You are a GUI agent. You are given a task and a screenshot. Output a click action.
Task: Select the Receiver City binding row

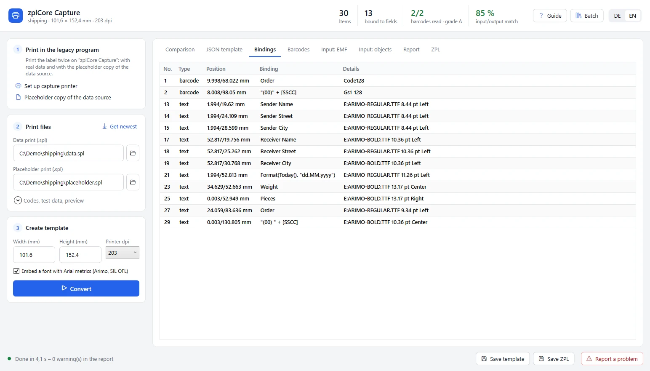tap(398, 163)
